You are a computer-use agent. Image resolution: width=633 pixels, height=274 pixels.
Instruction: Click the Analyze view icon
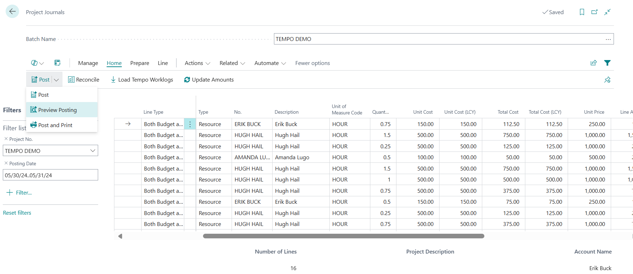[57, 63]
